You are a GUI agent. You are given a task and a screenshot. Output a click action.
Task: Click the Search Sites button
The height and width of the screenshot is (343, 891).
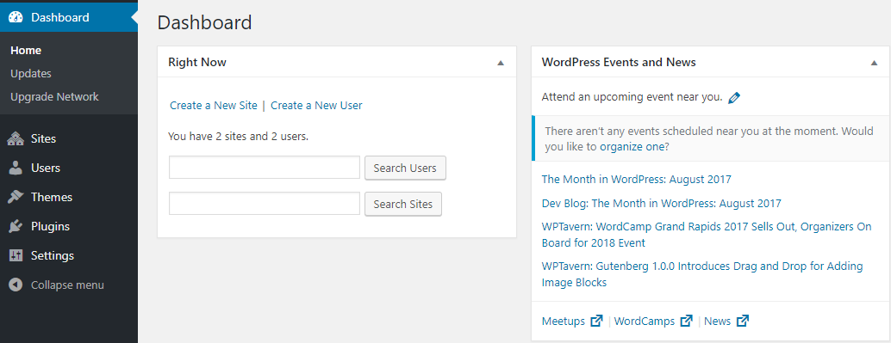tap(403, 204)
